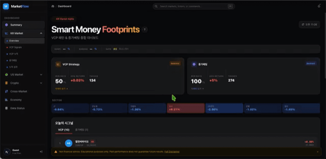Click the help question mark icon
326x159 pixels.
click(145, 30)
